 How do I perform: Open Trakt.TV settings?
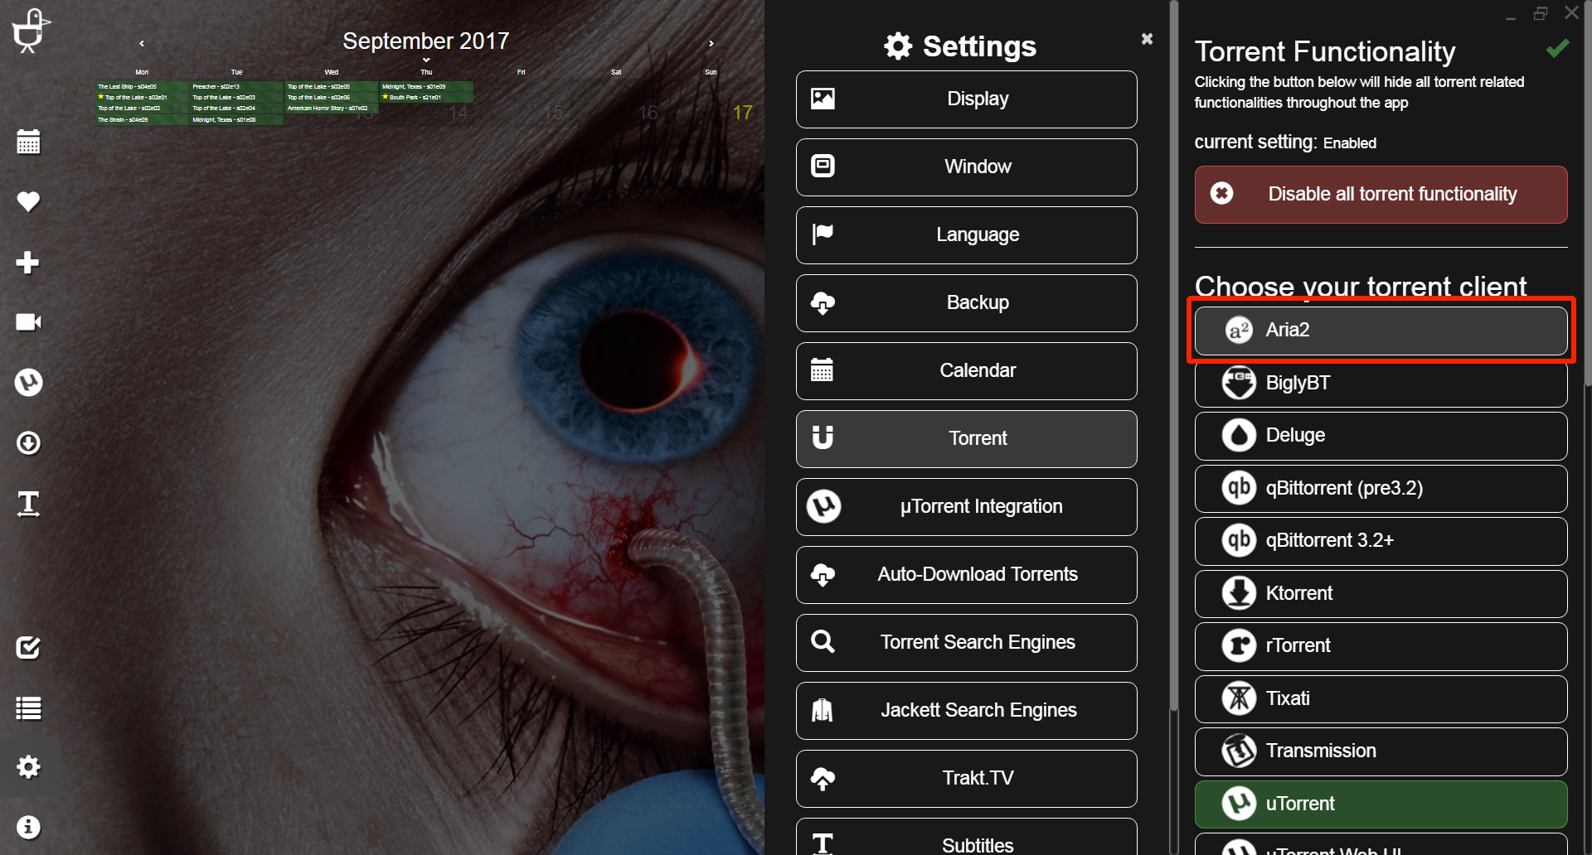point(966,779)
